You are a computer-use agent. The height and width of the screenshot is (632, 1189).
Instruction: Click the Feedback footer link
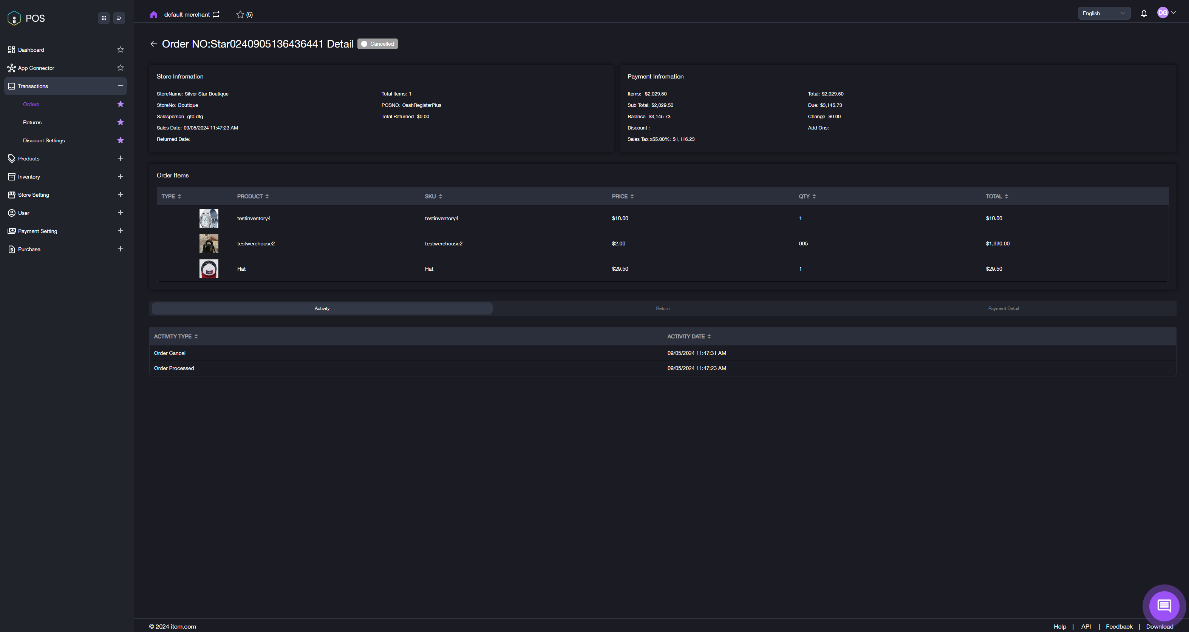(x=1119, y=626)
